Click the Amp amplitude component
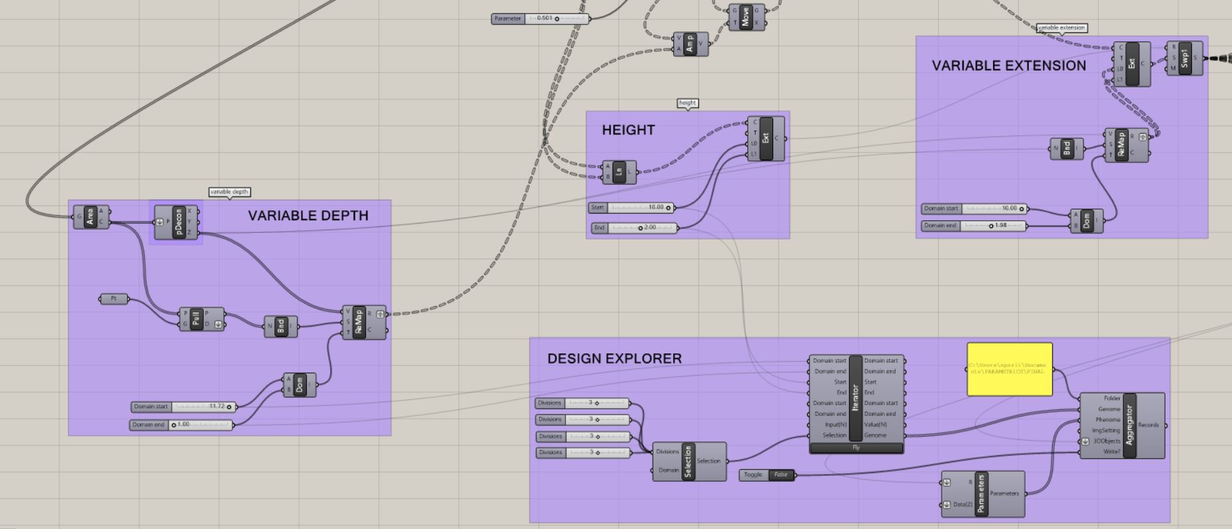1232x529 pixels. (690, 44)
